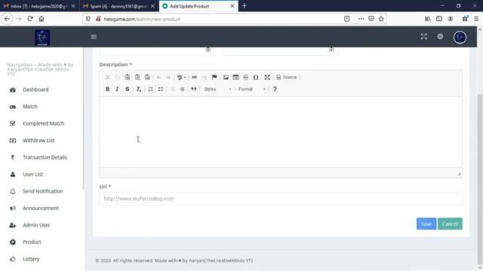The height and width of the screenshot is (271, 483).
Task: Open page actions ellipsis menu
Action: click(x=361, y=19)
